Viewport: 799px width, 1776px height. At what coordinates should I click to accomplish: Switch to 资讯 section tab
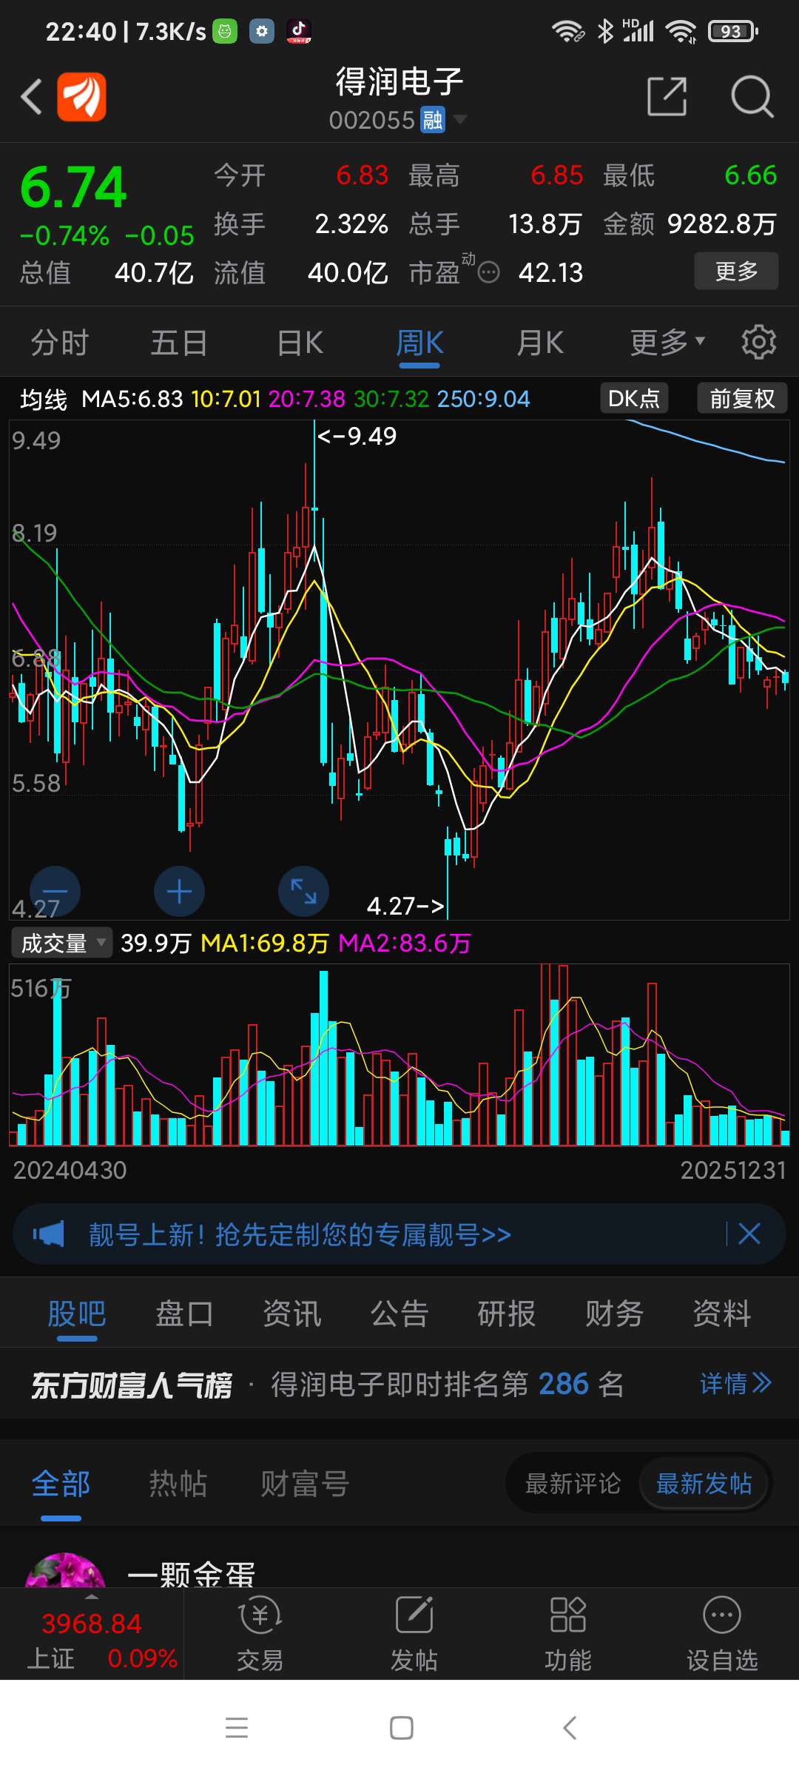[292, 1313]
